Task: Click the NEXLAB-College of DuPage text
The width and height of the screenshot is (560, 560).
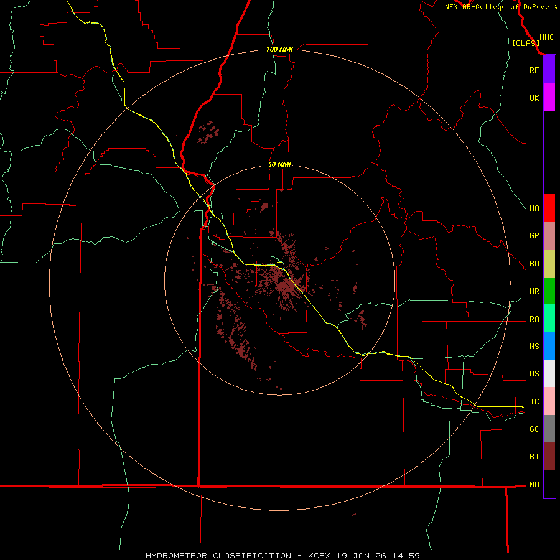Action: coord(497,7)
